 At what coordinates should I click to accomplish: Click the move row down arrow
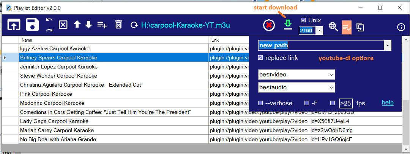88,25
